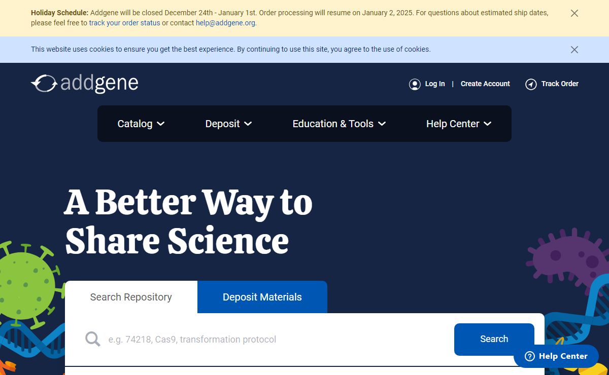Open the Log In link

pos(435,84)
